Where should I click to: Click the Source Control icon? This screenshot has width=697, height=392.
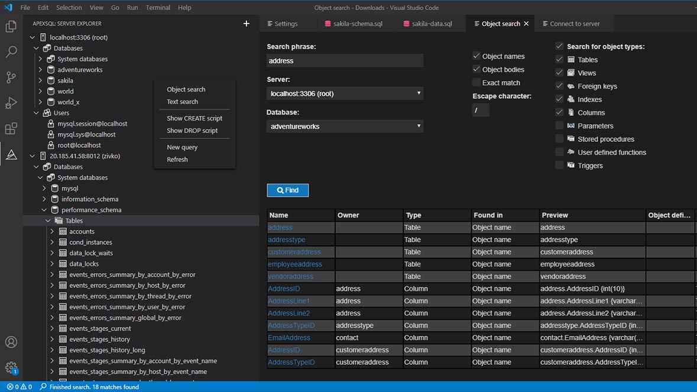(x=12, y=77)
